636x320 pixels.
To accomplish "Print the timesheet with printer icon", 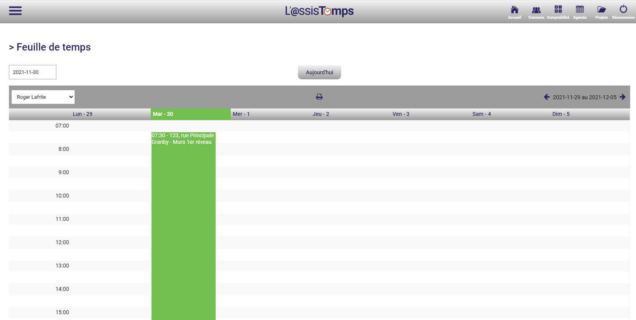I will pos(319,97).
